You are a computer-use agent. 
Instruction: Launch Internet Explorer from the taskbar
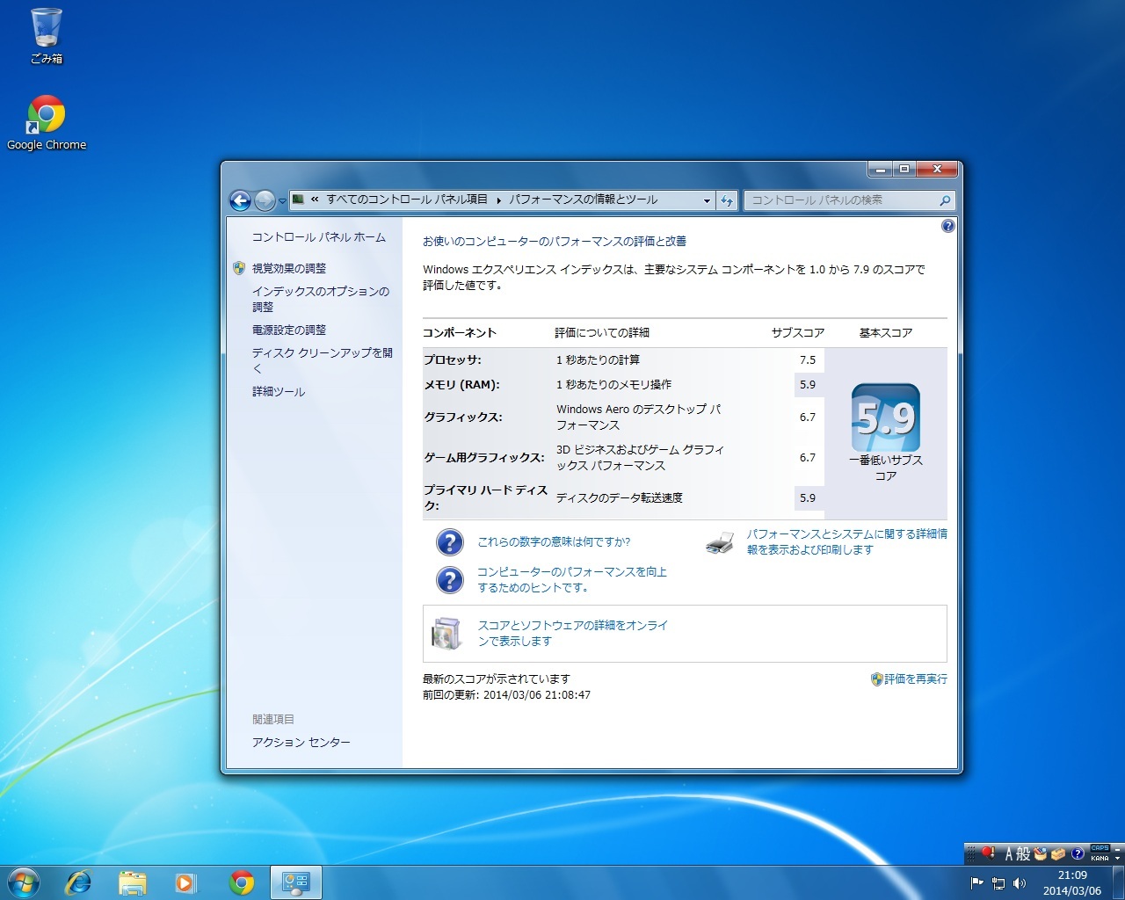click(x=79, y=882)
